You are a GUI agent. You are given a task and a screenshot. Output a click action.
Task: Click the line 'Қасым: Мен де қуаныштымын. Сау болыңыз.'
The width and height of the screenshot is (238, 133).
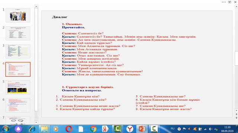[102, 75]
